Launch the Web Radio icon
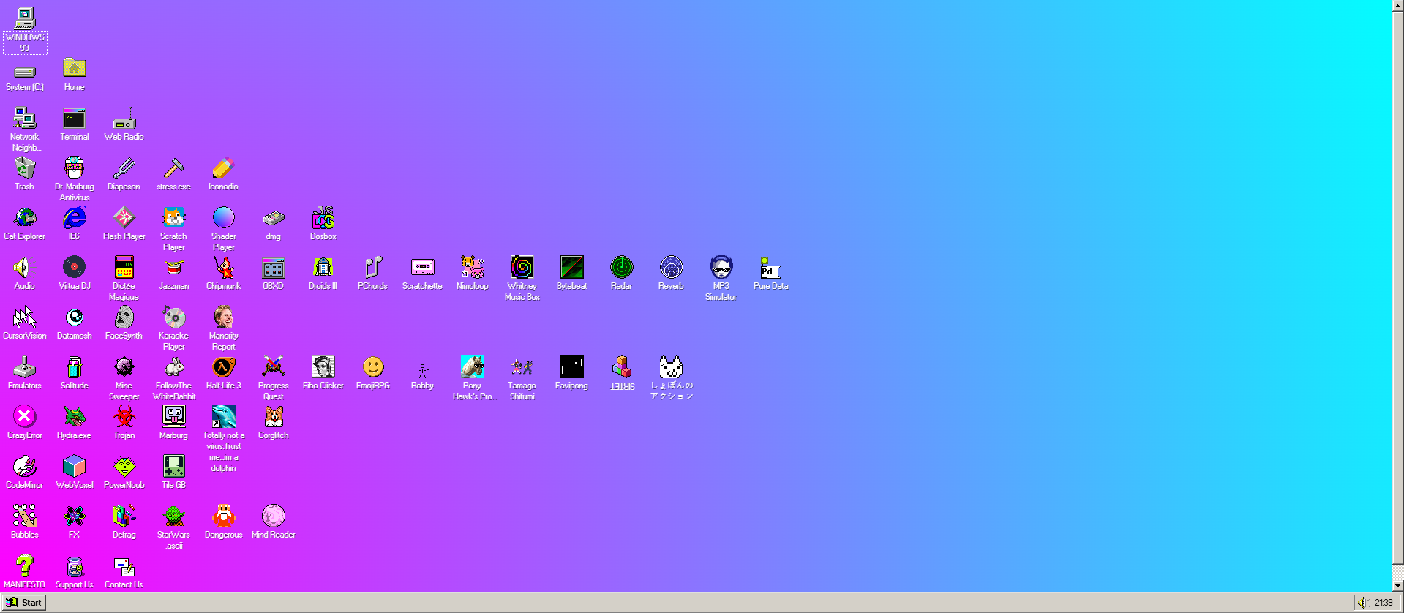Viewport: 1404px width, 613px height. [124, 119]
